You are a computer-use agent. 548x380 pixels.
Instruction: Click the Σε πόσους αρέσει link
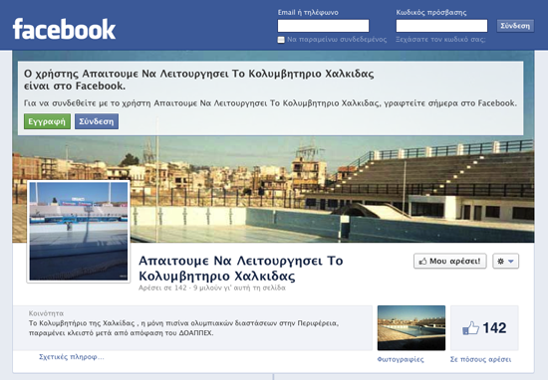click(x=480, y=359)
